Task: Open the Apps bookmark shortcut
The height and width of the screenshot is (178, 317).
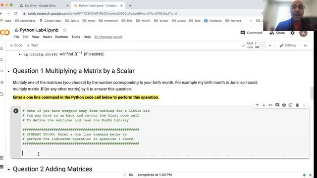Action: pyautogui.click(x=6, y=21)
